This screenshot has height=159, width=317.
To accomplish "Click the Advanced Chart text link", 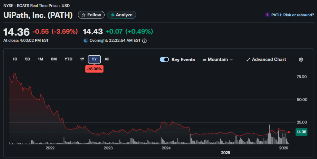I will click(x=269, y=59).
